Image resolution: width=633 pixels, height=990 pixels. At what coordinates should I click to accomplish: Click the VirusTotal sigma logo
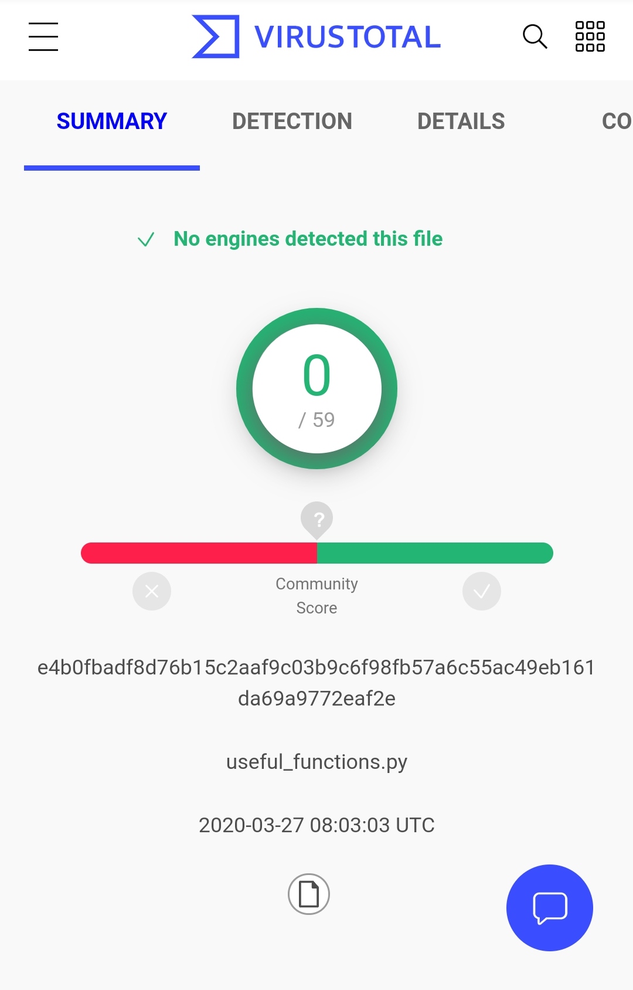tap(216, 37)
